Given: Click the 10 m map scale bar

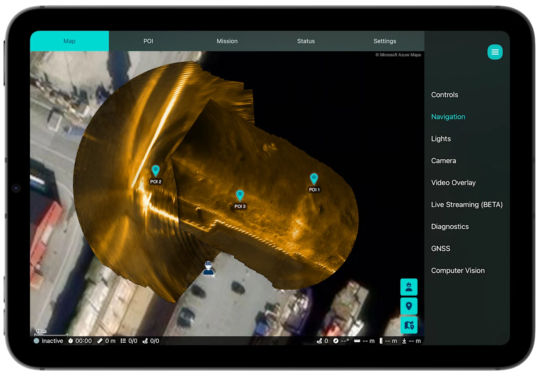Looking at the screenshot, I should [51, 333].
